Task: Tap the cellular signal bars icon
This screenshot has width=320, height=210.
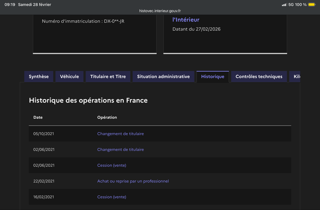Action: pos(284,5)
